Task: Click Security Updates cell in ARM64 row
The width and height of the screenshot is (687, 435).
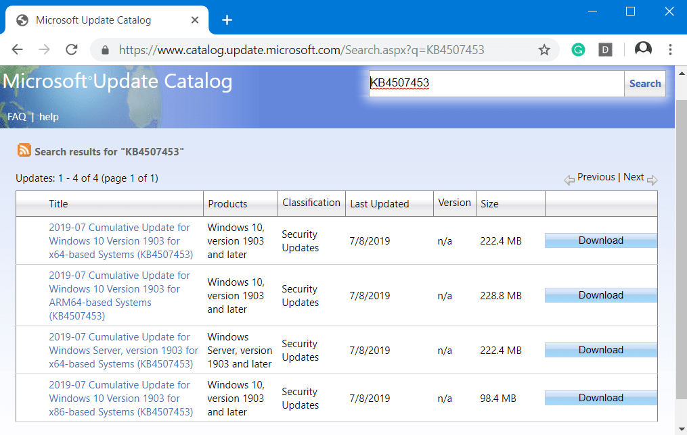Action: pos(301,296)
